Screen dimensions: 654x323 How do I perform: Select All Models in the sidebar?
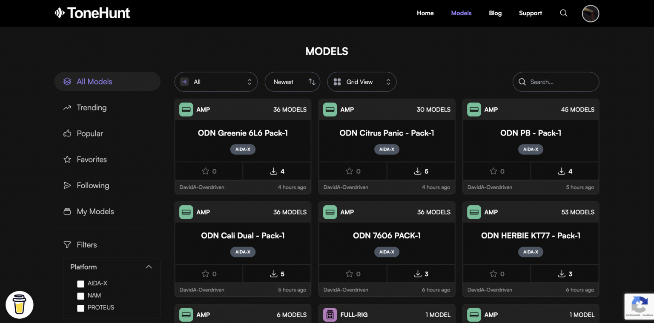click(x=93, y=81)
